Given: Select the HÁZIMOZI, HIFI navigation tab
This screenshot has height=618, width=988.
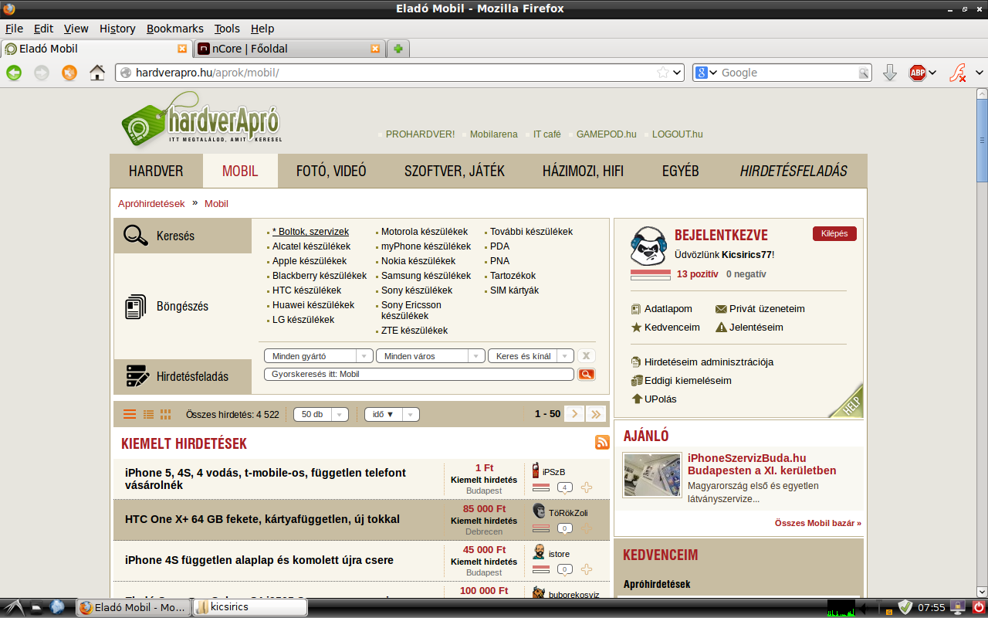Looking at the screenshot, I should (x=583, y=171).
